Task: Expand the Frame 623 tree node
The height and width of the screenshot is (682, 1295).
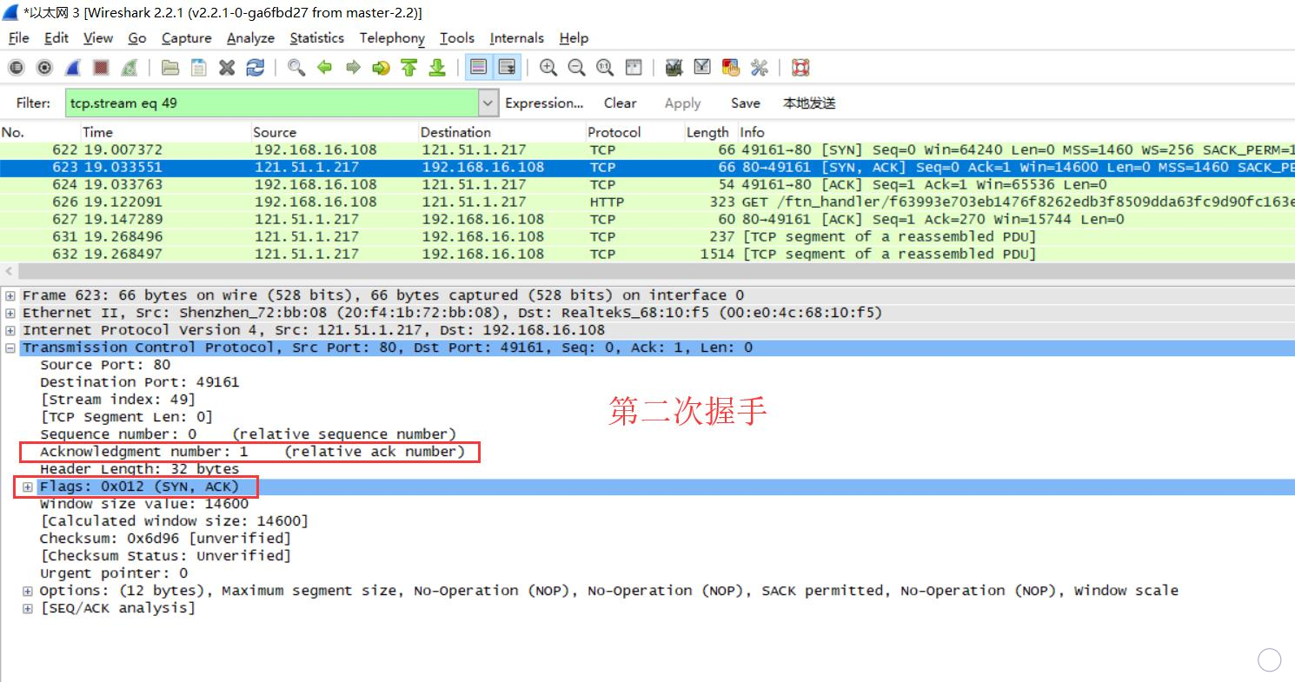Action: [x=10, y=295]
